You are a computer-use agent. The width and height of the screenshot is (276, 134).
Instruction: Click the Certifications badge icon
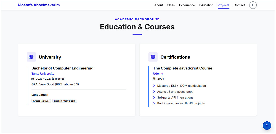pyautogui.click(x=153, y=57)
